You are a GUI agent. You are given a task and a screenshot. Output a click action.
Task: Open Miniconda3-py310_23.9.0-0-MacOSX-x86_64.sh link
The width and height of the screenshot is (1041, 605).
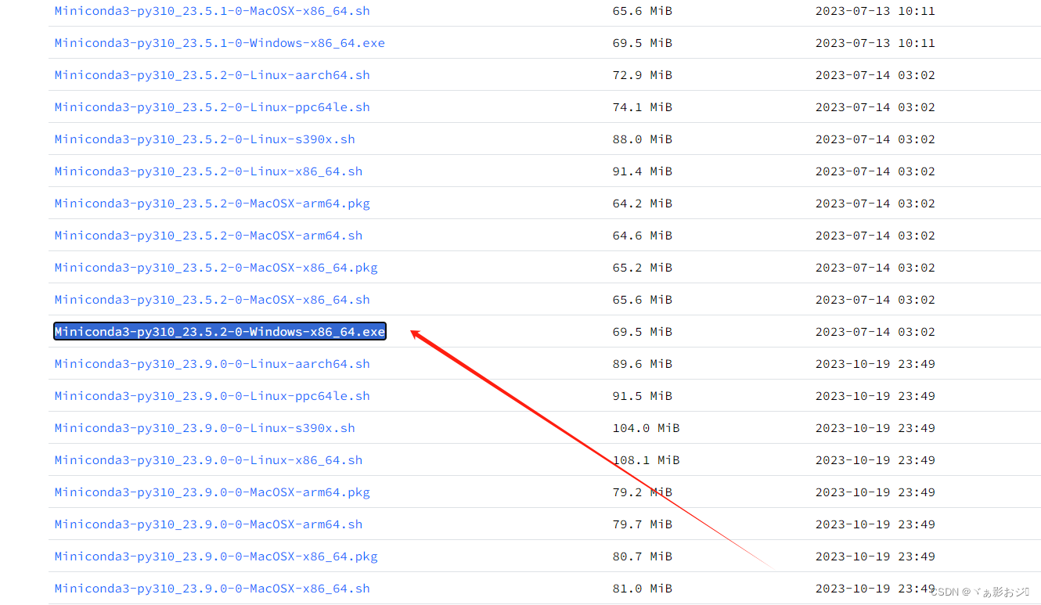pos(212,589)
